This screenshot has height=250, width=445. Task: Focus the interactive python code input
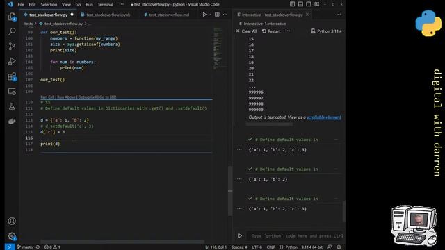click(295, 236)
